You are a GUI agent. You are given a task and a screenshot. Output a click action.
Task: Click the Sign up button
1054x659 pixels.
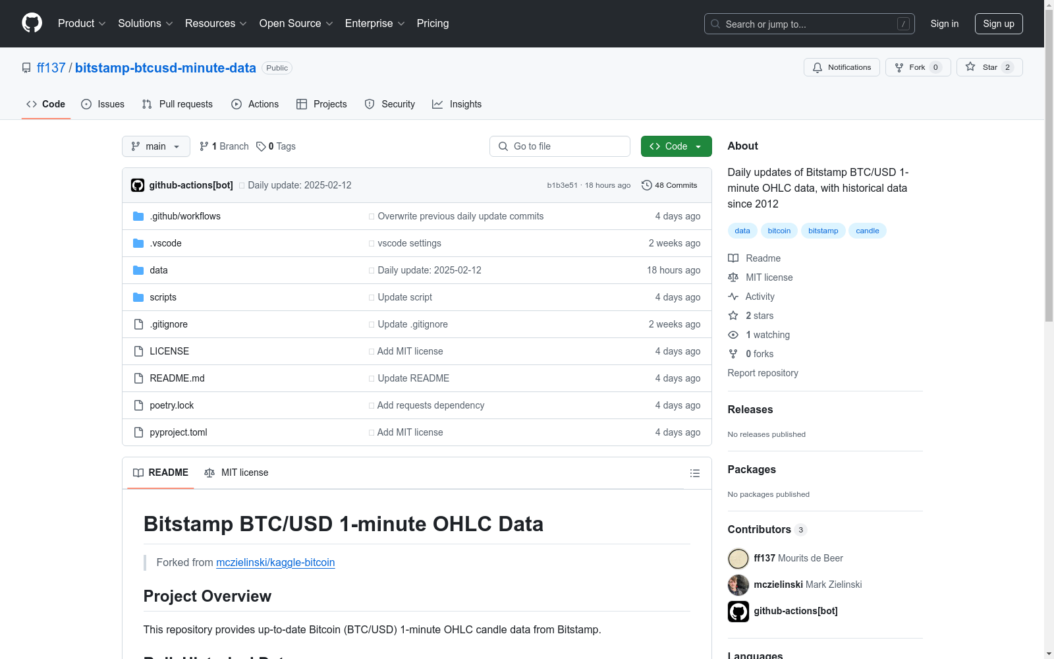pyautogui.click(x=999, y=24)
